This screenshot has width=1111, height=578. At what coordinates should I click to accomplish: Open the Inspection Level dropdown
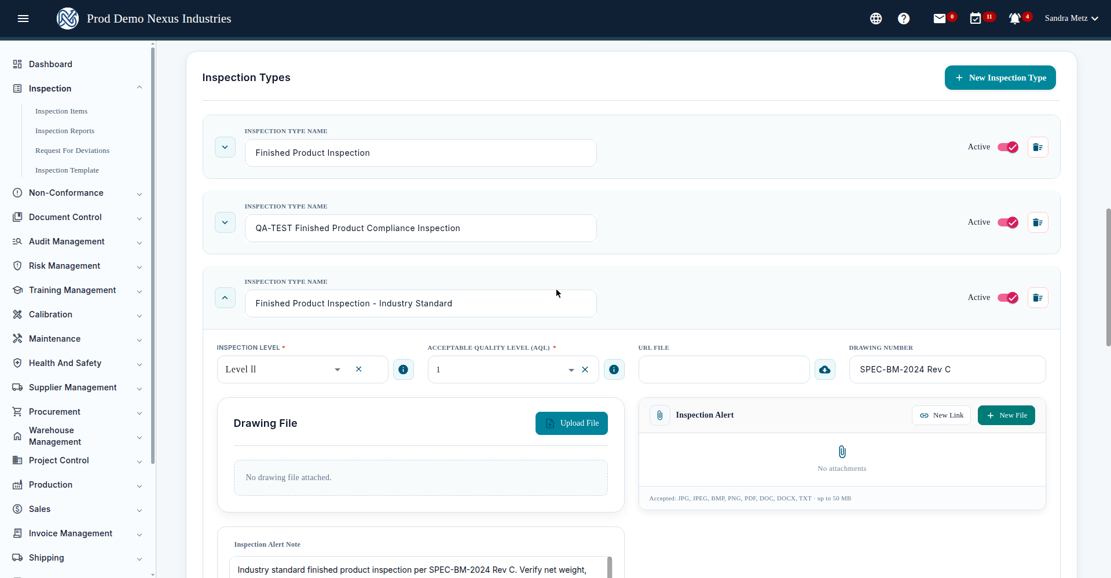[x=337, y=370]
